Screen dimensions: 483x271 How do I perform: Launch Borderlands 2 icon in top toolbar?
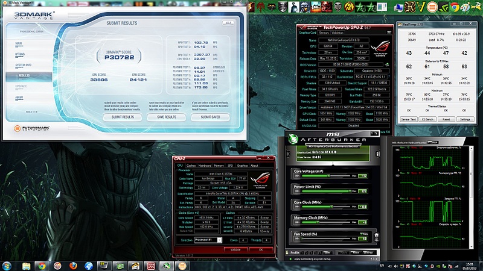coord(349,7)
